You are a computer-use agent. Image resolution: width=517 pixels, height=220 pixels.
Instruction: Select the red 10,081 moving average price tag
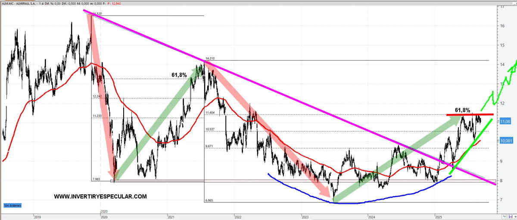[507, 141]
